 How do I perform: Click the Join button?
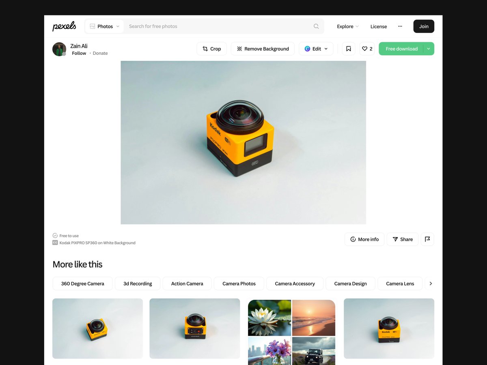point(424,26)
